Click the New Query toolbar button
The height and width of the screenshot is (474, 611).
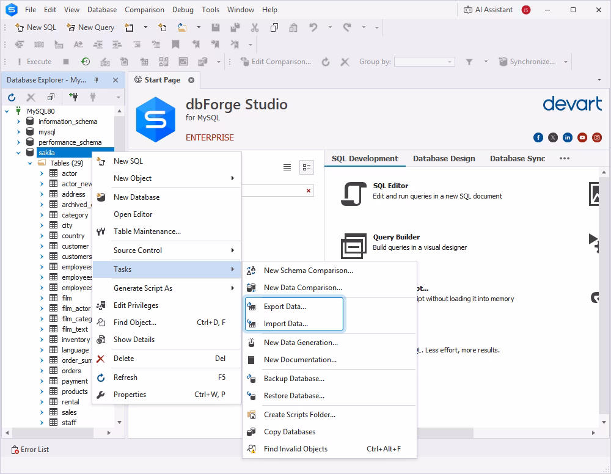pos(90,27)
